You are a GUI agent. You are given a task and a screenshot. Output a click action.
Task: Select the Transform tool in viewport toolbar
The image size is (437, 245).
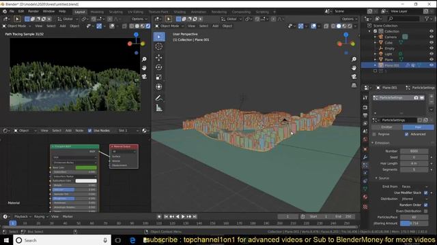pyautogui.click(x=159, y=87)
